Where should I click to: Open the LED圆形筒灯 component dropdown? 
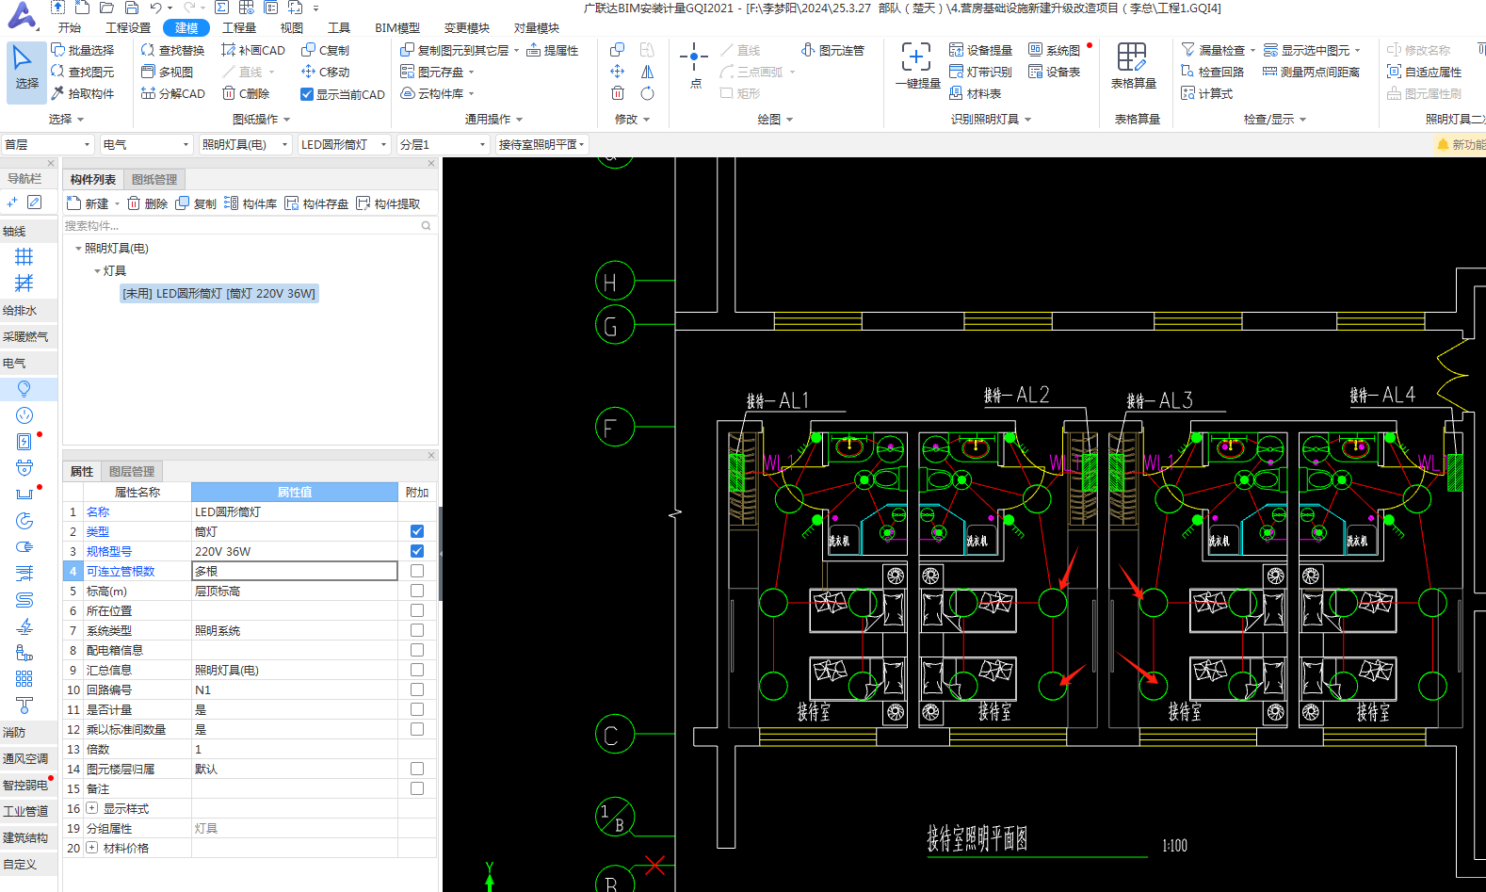point(344,144)
